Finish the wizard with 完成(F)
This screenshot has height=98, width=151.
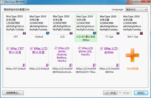141,93
